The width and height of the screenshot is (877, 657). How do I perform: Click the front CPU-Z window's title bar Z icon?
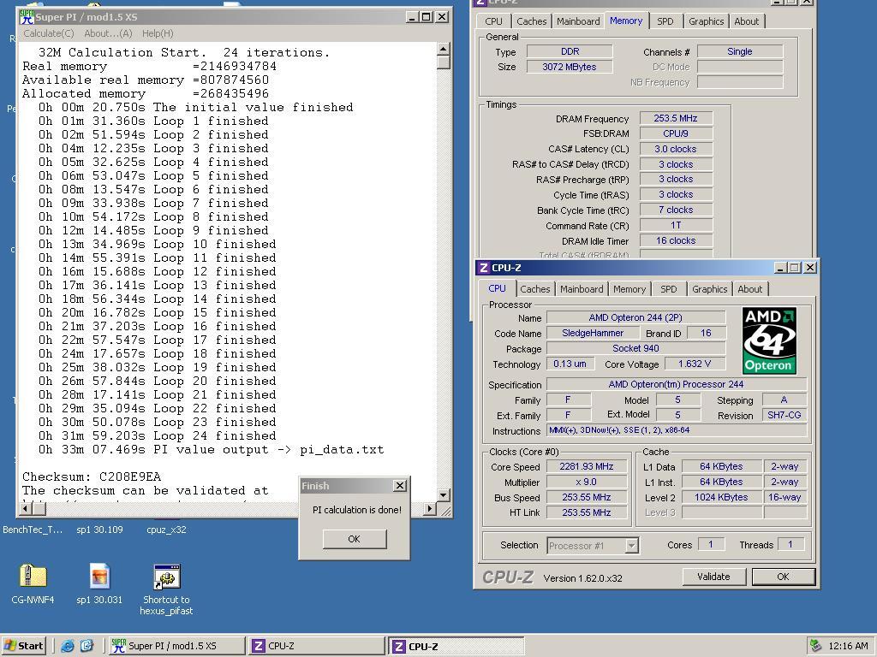484,268
